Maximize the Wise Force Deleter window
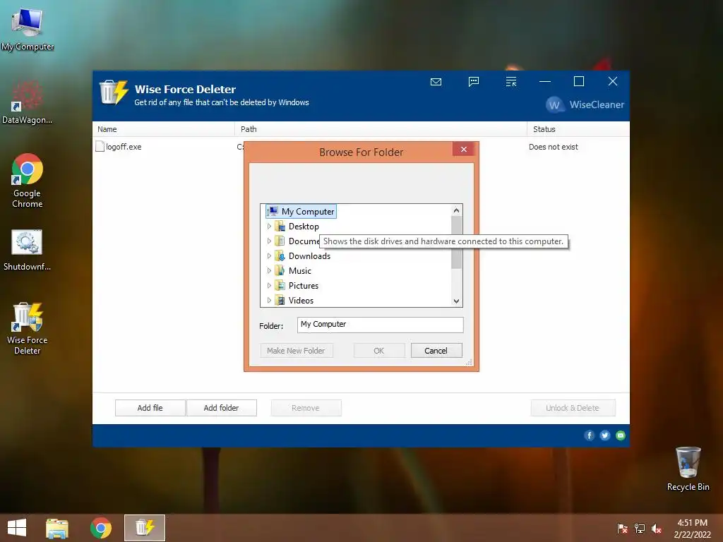The width and height of the screenshot is (723, 542). (x=579, y=82)
